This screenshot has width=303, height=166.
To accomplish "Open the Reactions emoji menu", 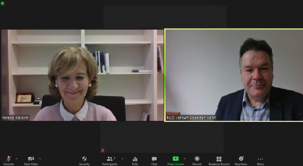I will click(x=241, y=159).
